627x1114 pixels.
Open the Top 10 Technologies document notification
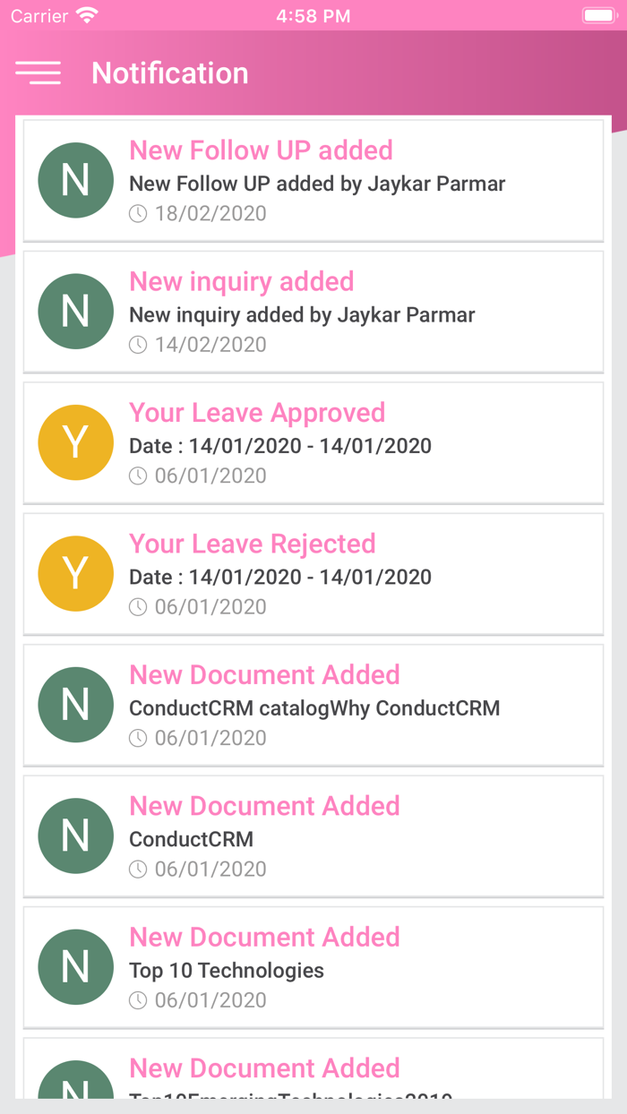click(313, 966)
